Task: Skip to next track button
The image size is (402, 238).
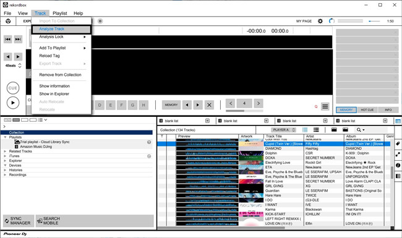Action: pos(18,39)
